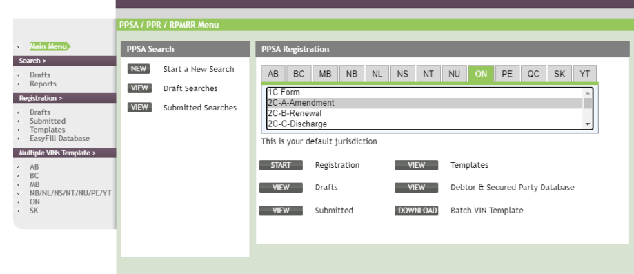Viewport: 634px width, 274px height.
Task: Select MB under Multiple VINs Template
Action: [34, 184]
